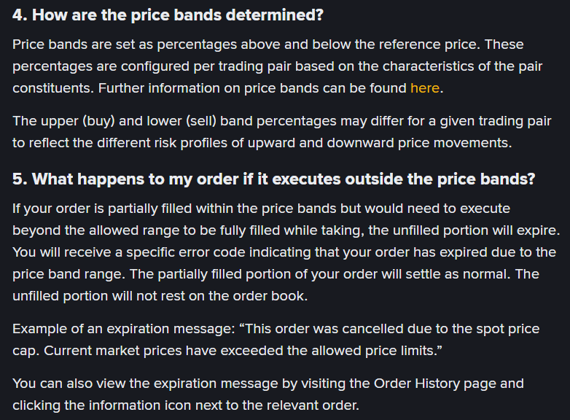
Task: Click the number "4." in the heading
Action: pos(20,15)
